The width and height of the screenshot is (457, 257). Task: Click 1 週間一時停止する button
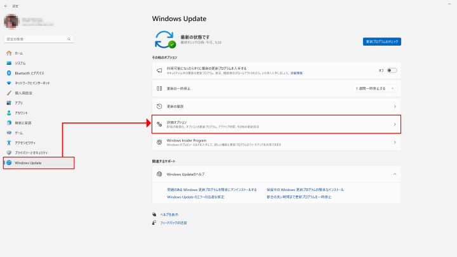pyautogui.click(x=371, y=89)
